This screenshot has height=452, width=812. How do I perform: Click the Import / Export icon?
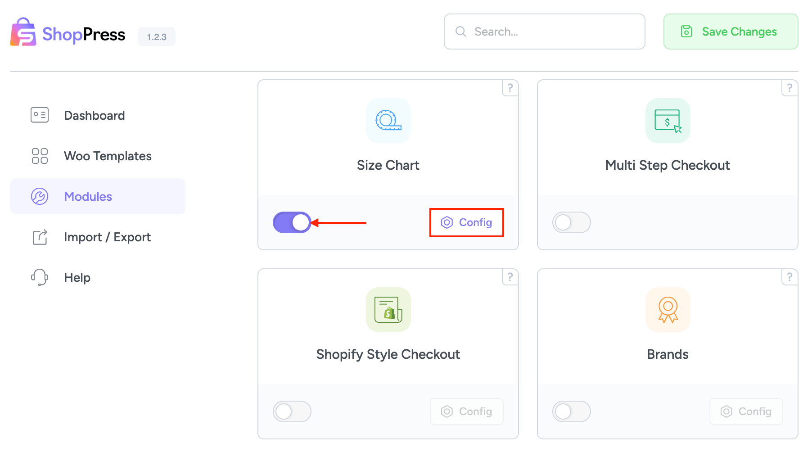pyautogui.click(x=39, y=237)
